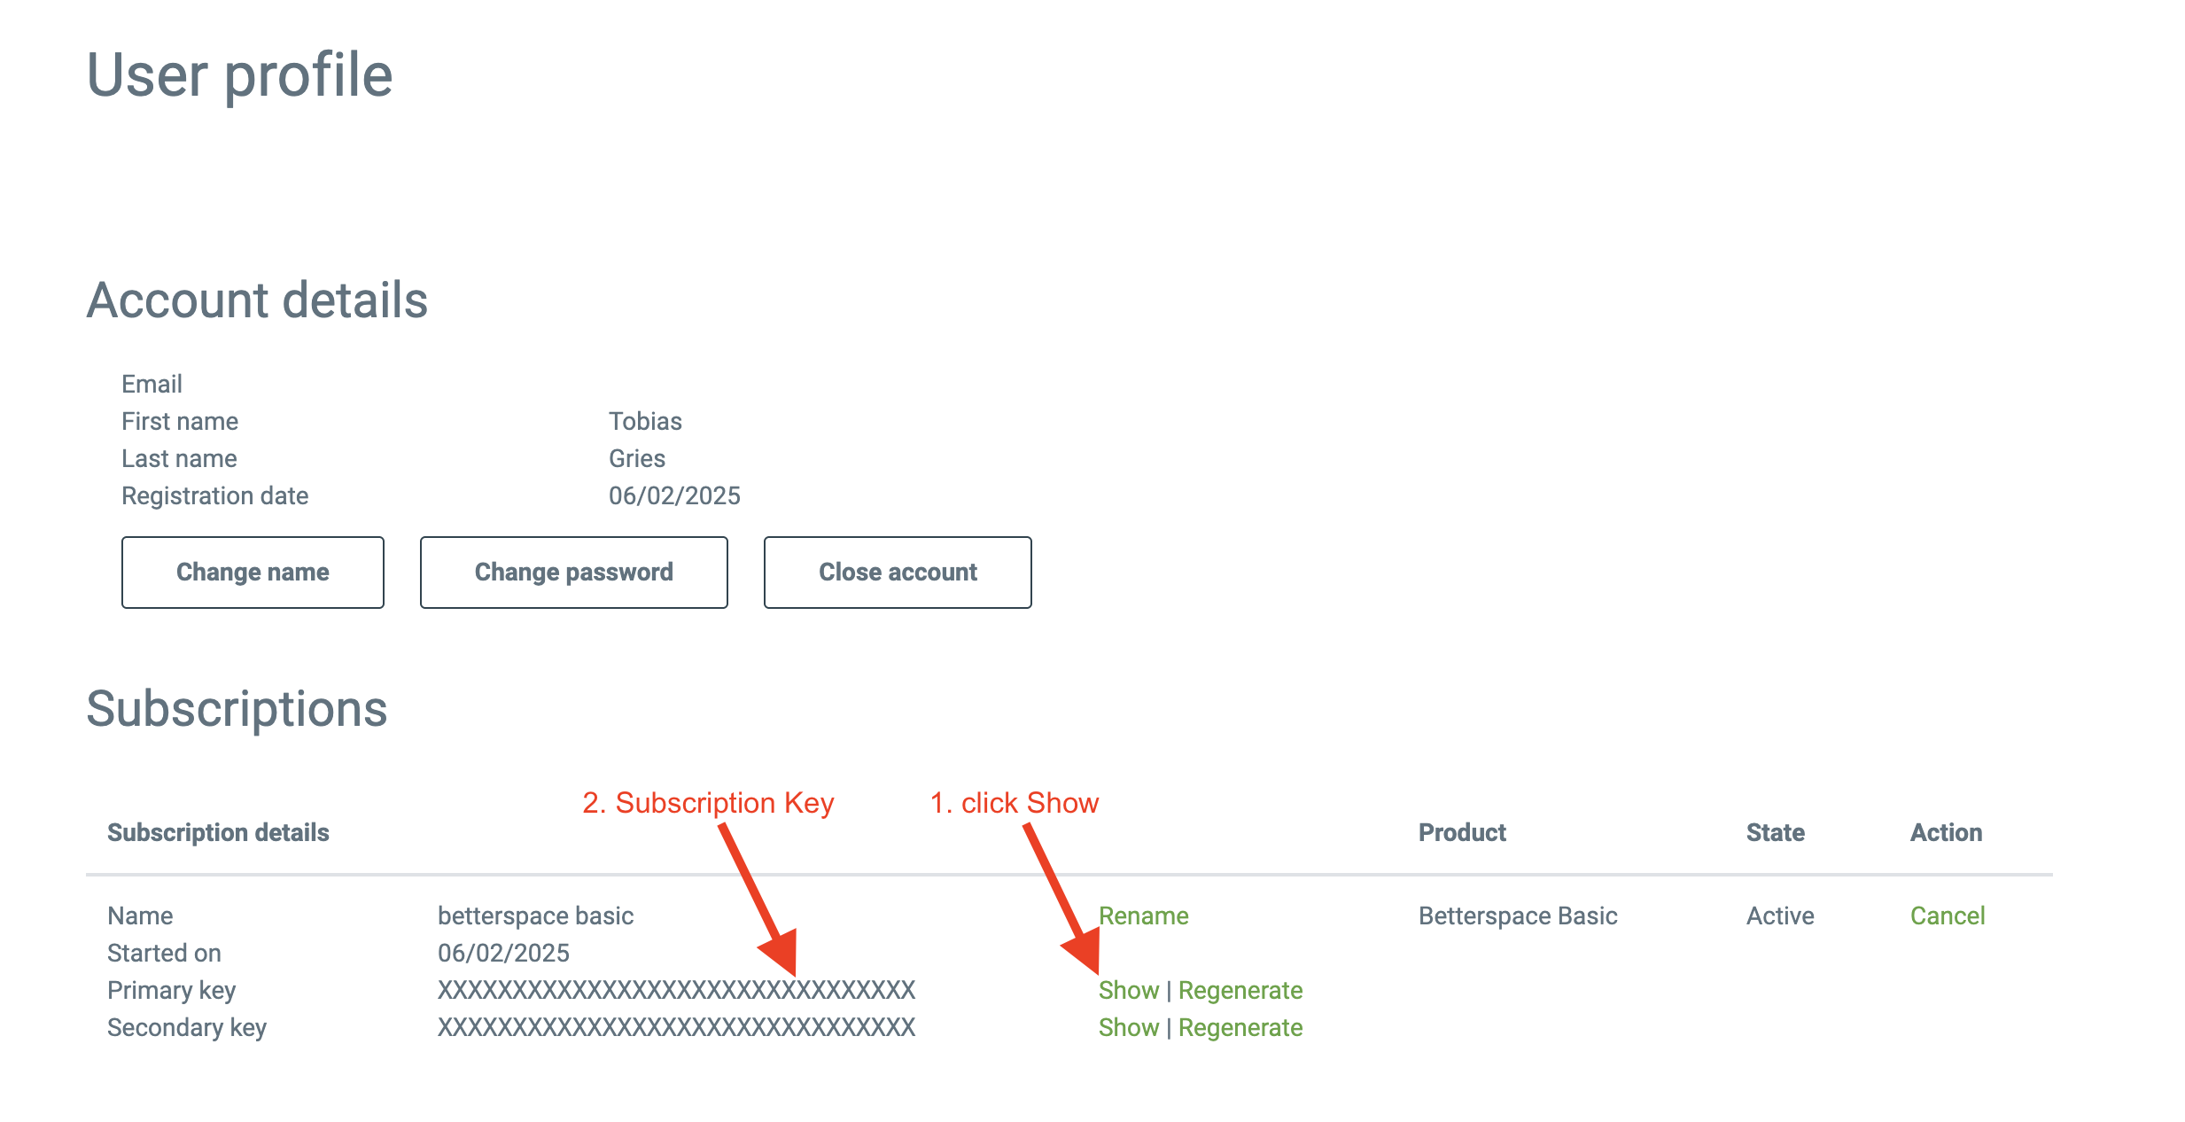
Task: Click the Subscriptions section heading
Action: tap(237, 709)
